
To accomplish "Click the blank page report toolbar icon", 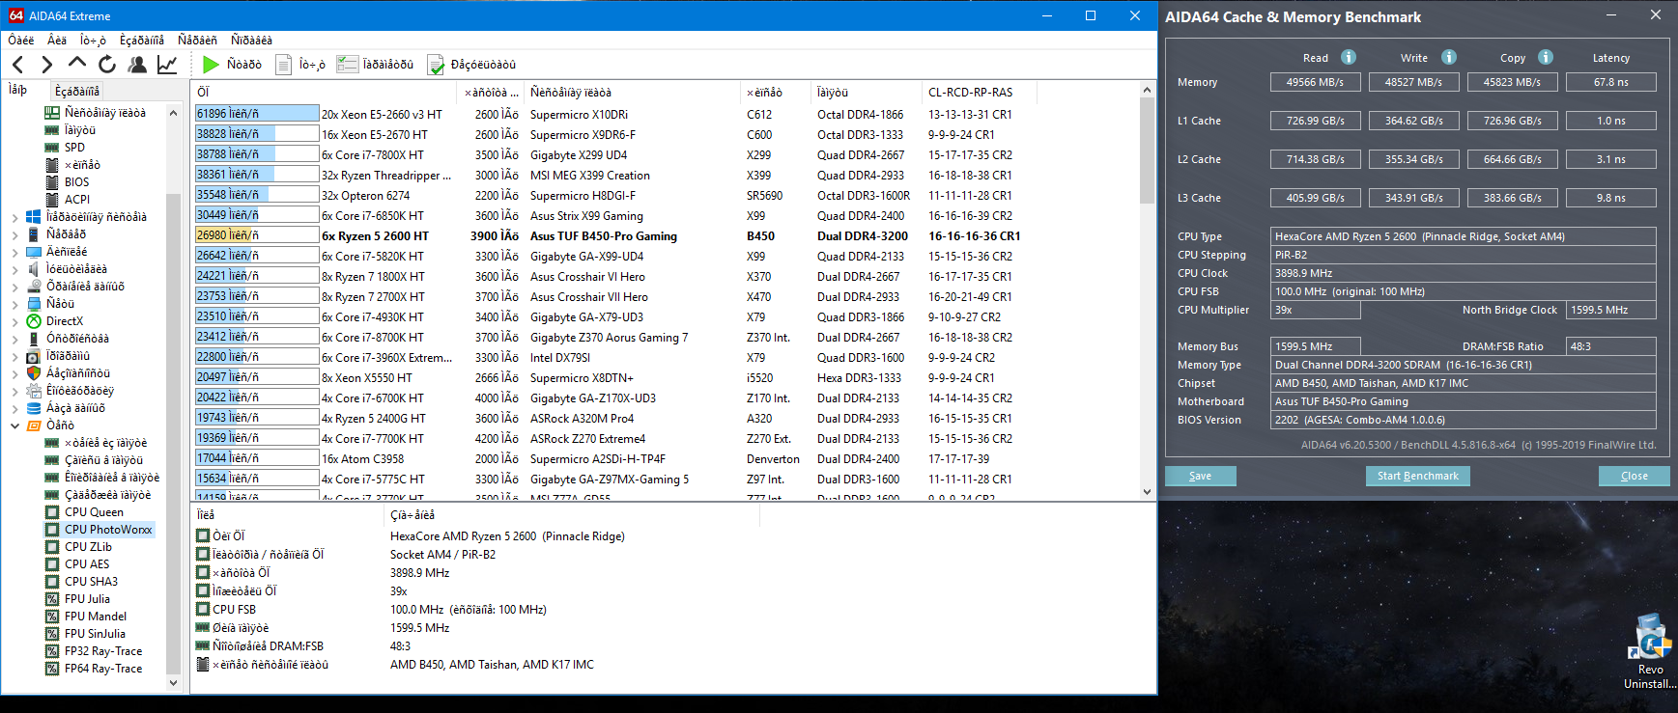I will [x=284, y=65].
